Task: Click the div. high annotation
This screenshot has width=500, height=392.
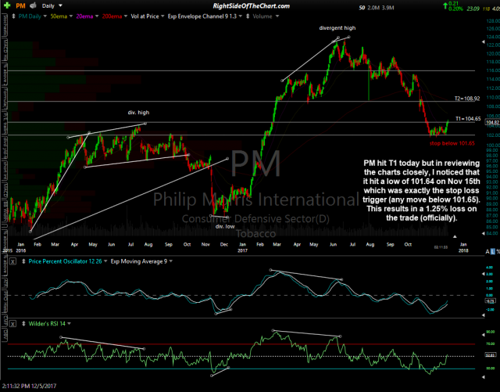Action: 138,113
